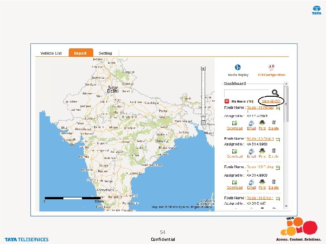Click the Jodhpur label on map
Screen dimensions: 326x244
tap(86, 106)
